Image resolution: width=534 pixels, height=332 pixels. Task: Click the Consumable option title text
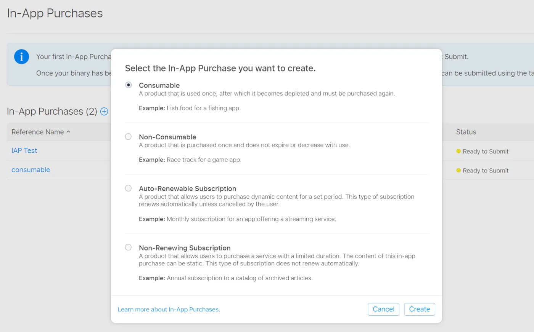(159, 85)
